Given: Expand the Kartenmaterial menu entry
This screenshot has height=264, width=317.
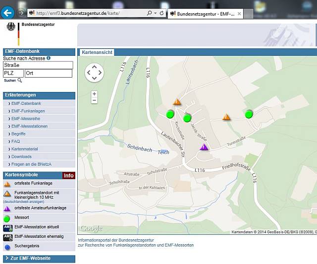Looking at the screenshot, I should [25, 149].
